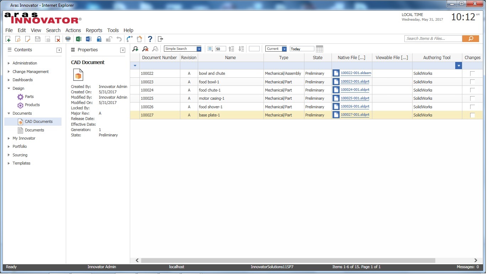Click the View item icon with magnifier
Viewport: 489px width, 276px height.
click(18, 39)
